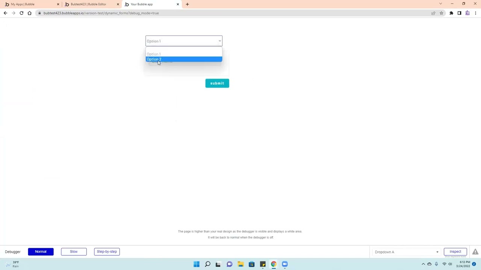The height and width of the screenshot is (270, 481).
Task: Open the purple profile avatar
Action: click(467, 13)
